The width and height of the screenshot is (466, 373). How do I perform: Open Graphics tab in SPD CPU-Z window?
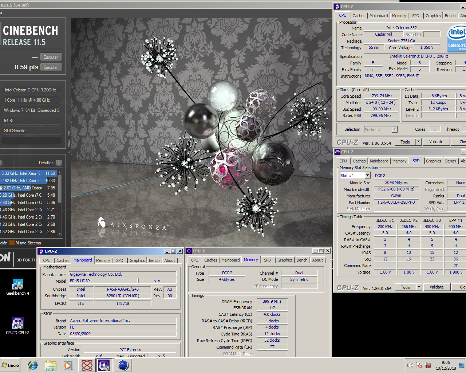pyautogui.click(x=433, y=161)
